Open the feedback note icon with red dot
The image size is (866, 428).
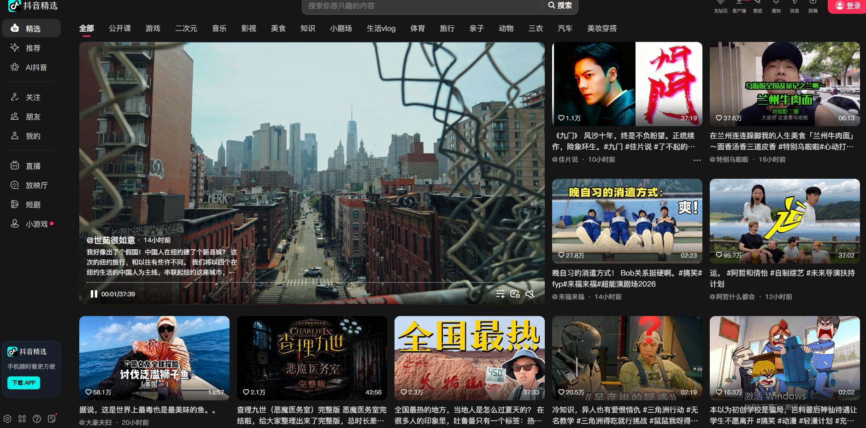[52, 419]
